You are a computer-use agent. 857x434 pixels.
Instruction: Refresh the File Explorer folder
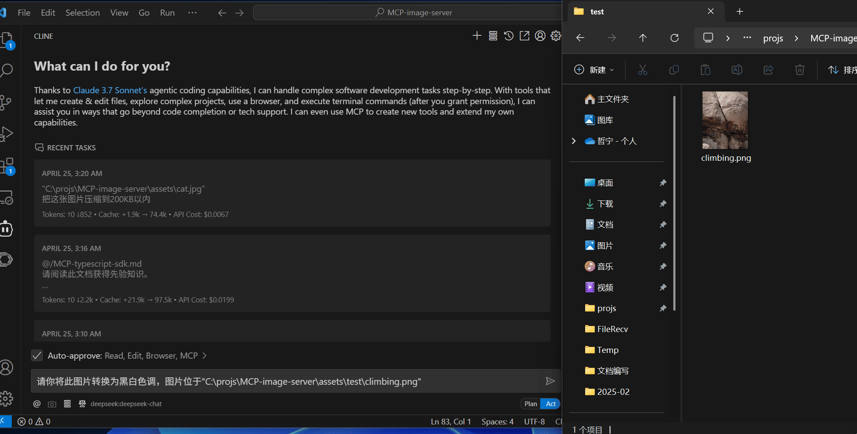coord(675,38)
